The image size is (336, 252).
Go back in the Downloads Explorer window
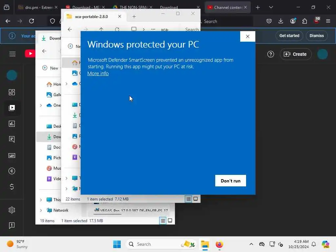pyautogui.click(x=44, y=51)
